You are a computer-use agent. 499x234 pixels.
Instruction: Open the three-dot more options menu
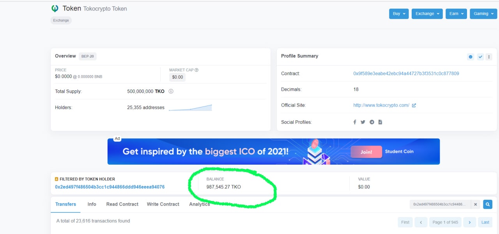489,57
